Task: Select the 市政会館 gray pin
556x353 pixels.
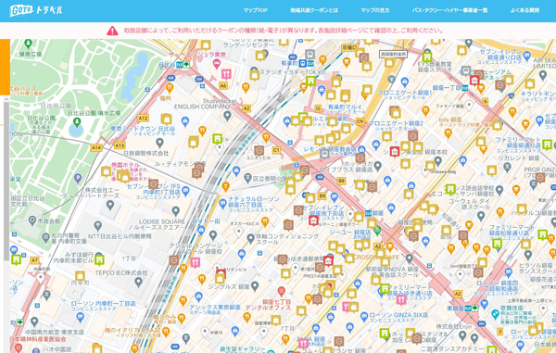Action: (32, 221)
